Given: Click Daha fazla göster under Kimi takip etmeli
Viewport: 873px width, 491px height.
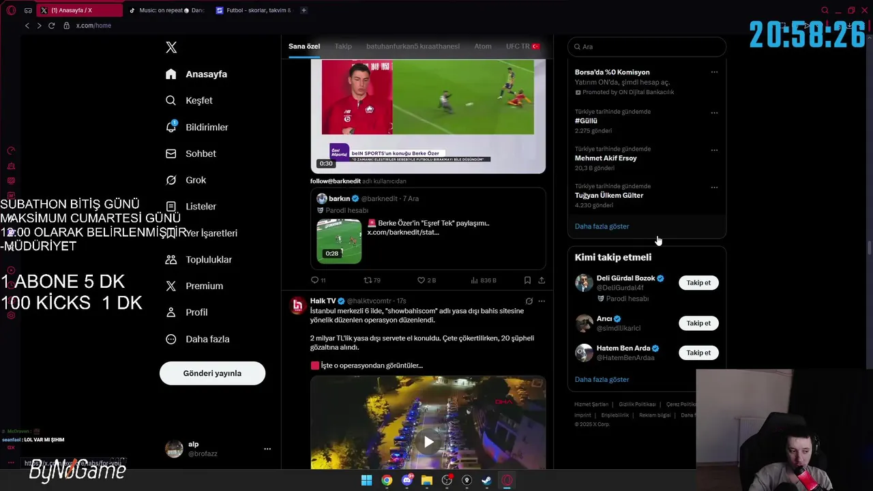Looking at the screenshot, I should pos(602,379).
